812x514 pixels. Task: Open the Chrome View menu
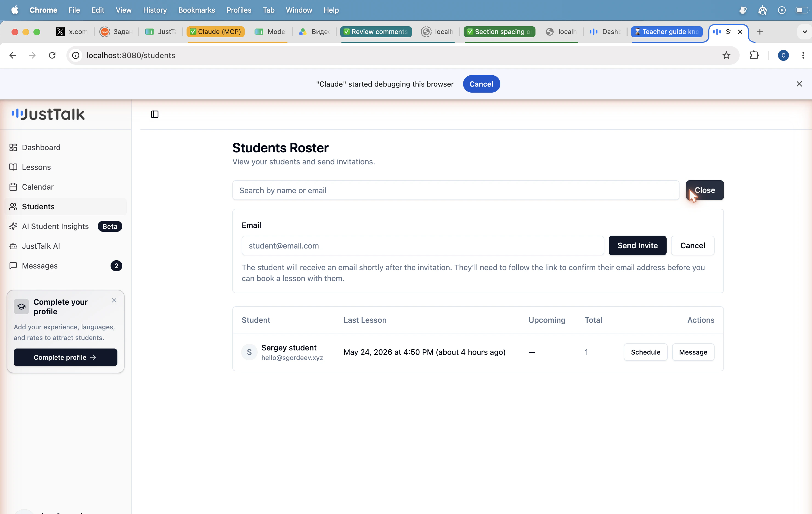point(123,10)
